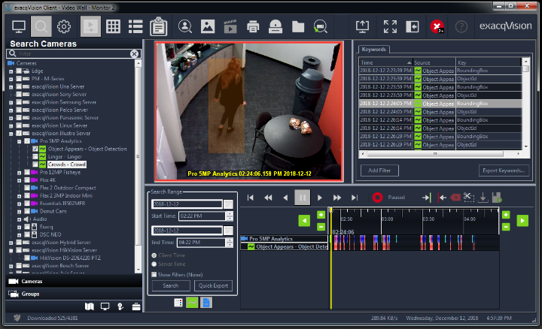542x329 pixels.
Task: Click the print icon in toolbar
Action: (x=253, y=26)
